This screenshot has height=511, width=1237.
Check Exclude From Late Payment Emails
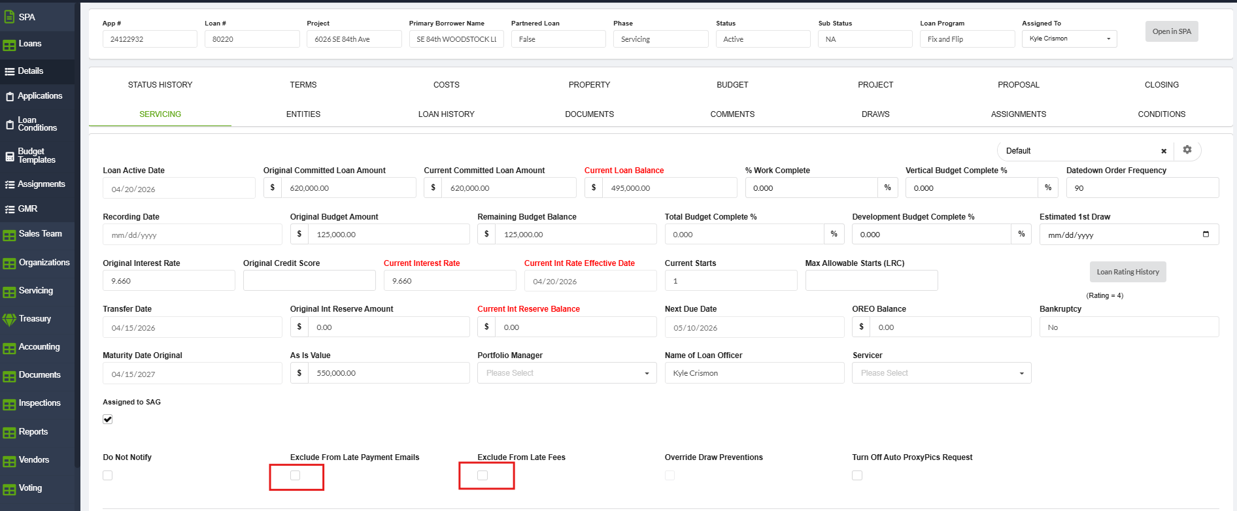coord(296,476)
